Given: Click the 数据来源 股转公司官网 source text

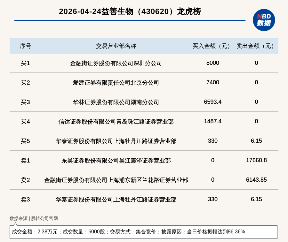Looking at the screenshot, I should click(x=34, y=219).
